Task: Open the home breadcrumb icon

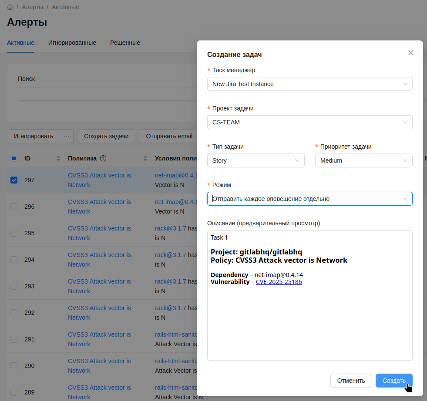Action: (10, 7)
